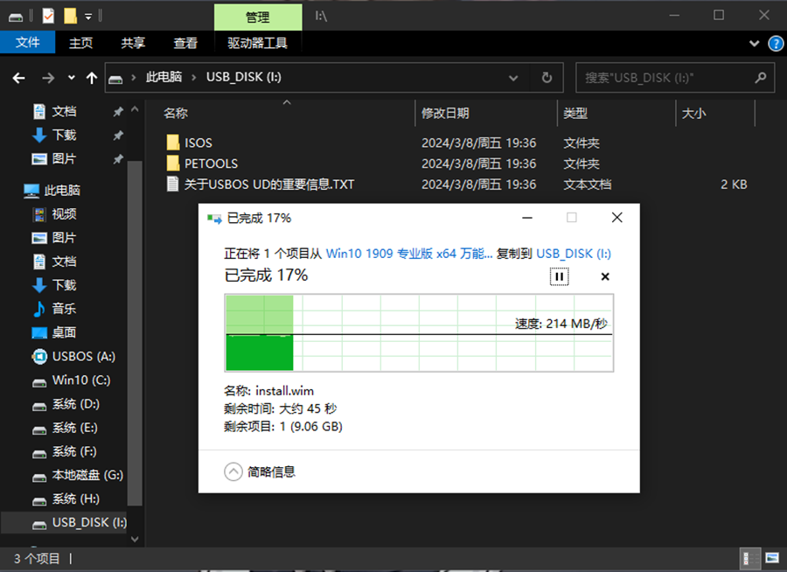Viewport: 787px width, 572px height.
Task: Cancel the install.wim copy with X
Action: [605, 276]
